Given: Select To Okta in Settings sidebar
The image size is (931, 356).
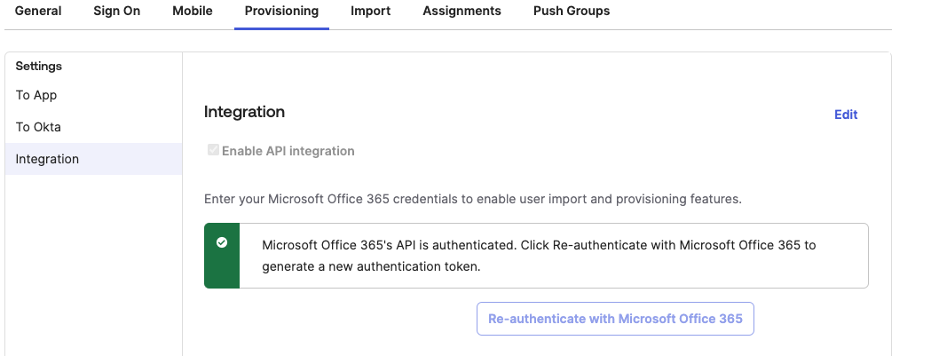Looking at the screenshot, I should [x=94, y=127].
